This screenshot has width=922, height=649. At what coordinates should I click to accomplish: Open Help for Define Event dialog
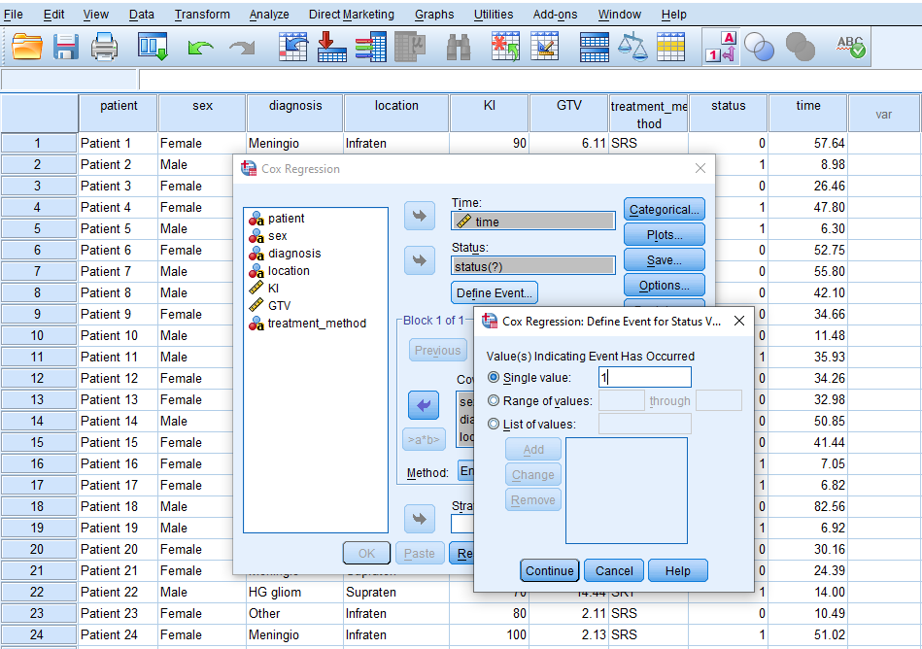coord(677,571)
